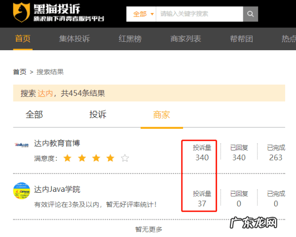Switch to the 全部 results tab
296x237 pixels.
click(34, 115)
